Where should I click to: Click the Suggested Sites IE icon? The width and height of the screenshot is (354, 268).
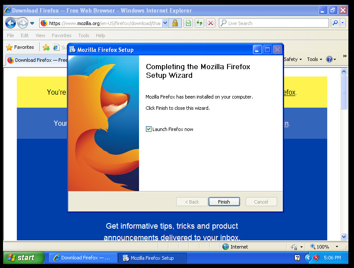pyautogui.click(x=56, y=47)
